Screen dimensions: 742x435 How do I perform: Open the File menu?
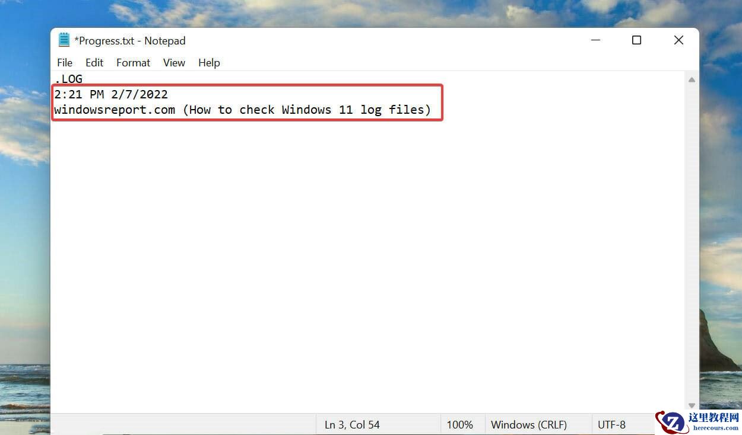tap(65, 62)
